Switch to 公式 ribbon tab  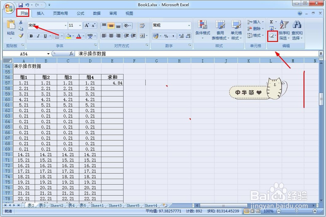pos(81,13)
